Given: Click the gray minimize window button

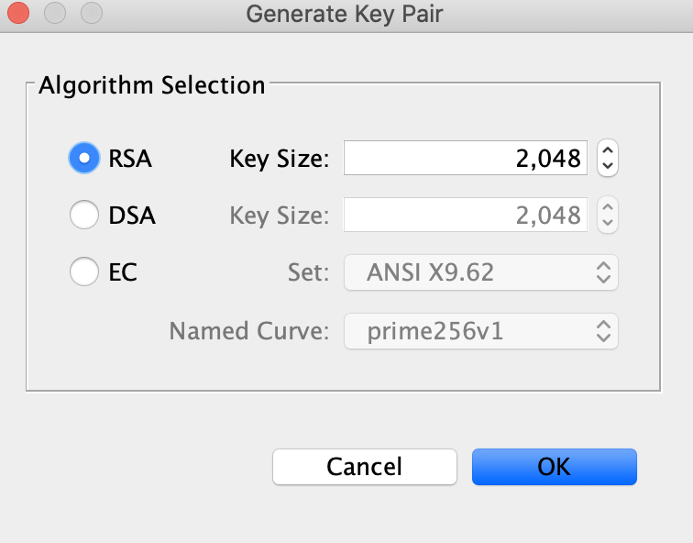Looking at the screenshot, I should coord(55,14).
